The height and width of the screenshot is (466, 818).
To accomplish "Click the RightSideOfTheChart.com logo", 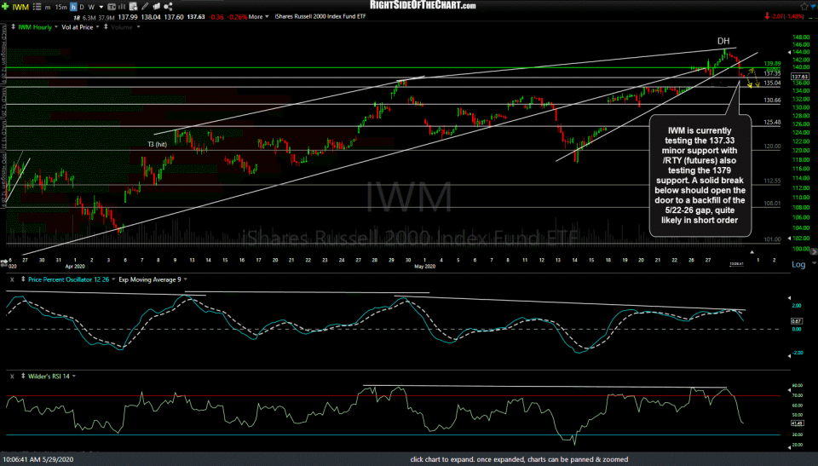I will [423, 5].
